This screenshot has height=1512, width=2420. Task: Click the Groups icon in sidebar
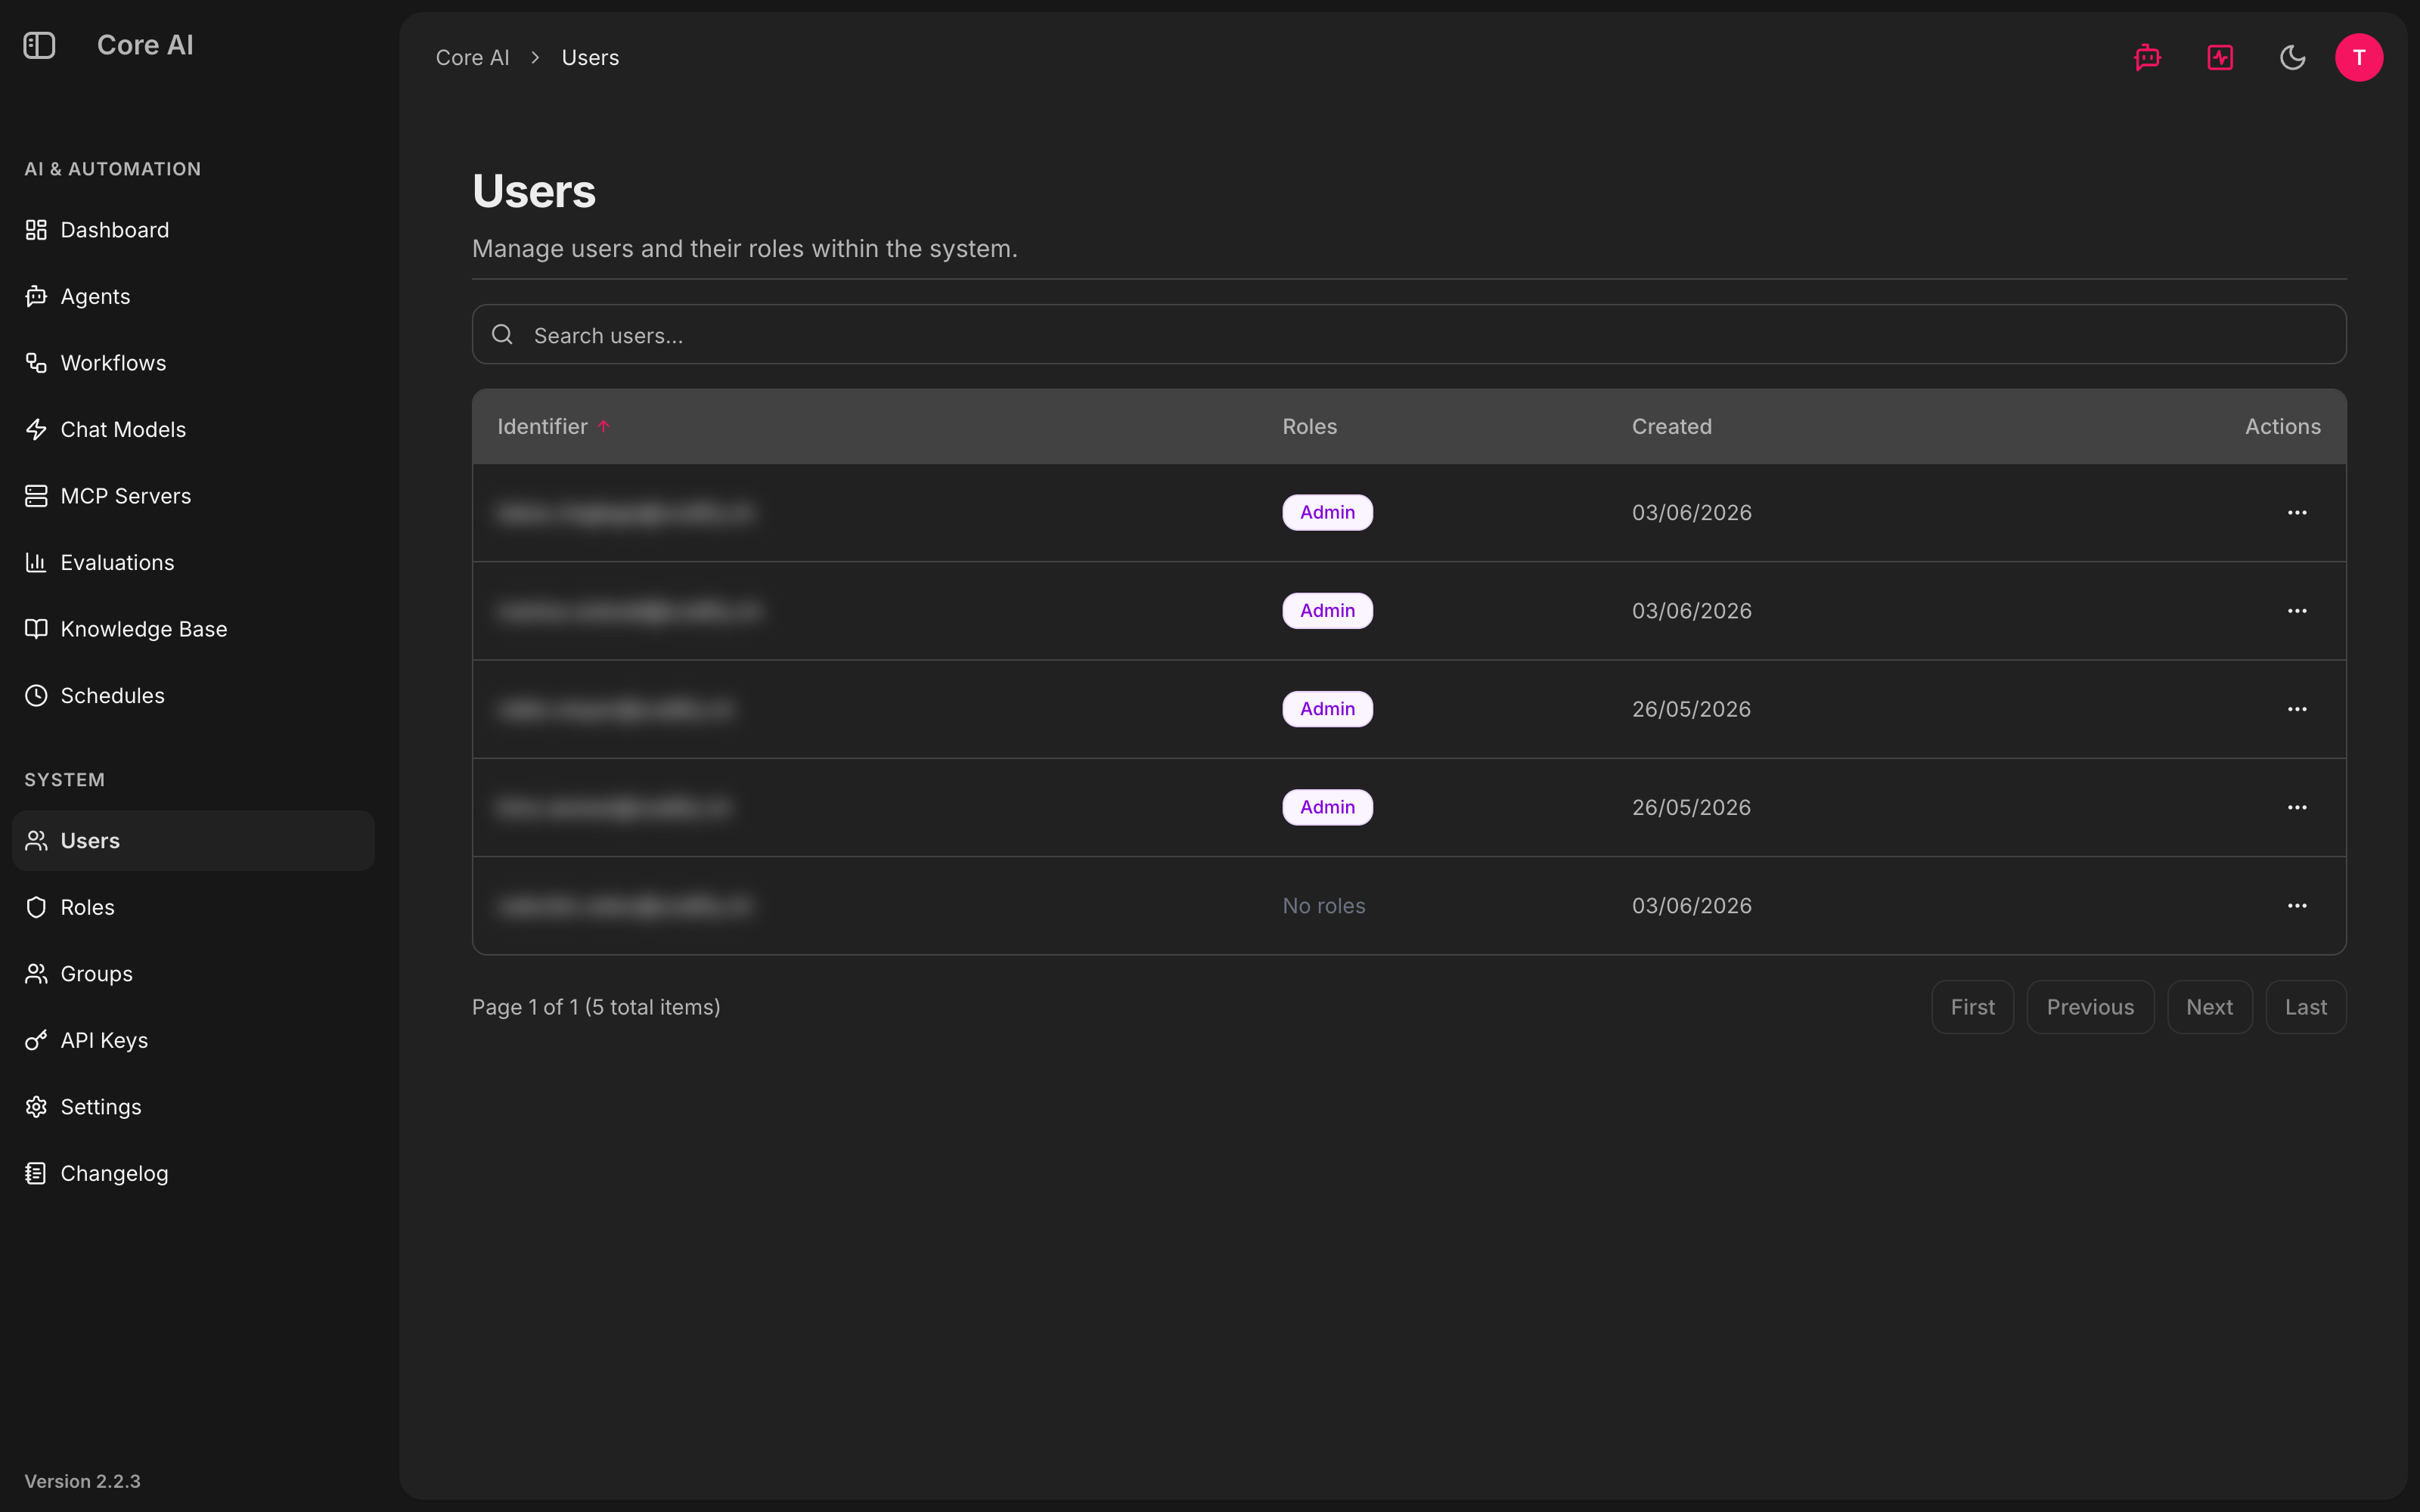pyautogui.click(x=36, y=974)
